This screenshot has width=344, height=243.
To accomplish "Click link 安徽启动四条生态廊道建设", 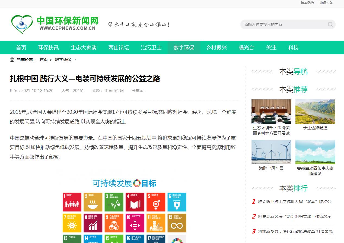I will coord(315,171).
